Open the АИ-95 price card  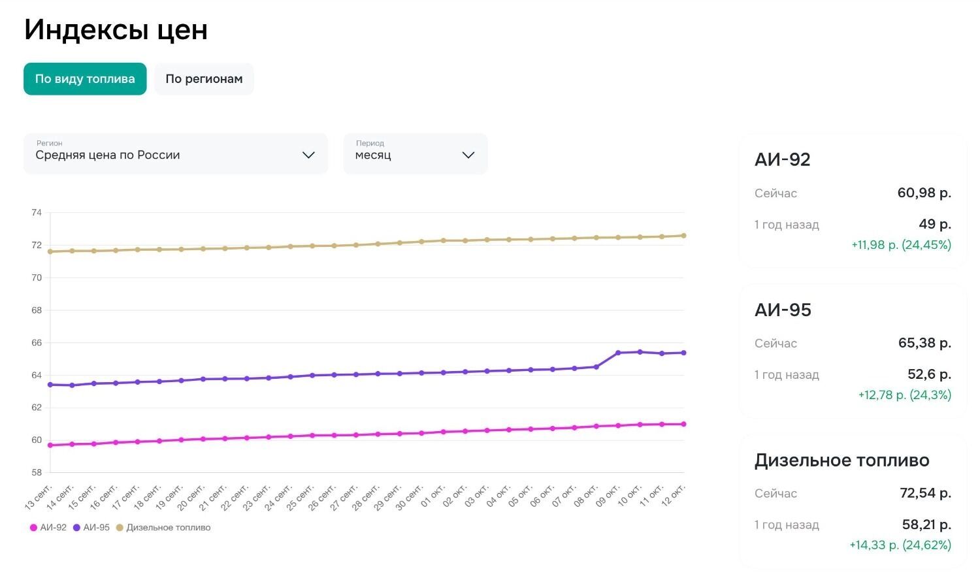pyautogui.click(x=853, y=351)
